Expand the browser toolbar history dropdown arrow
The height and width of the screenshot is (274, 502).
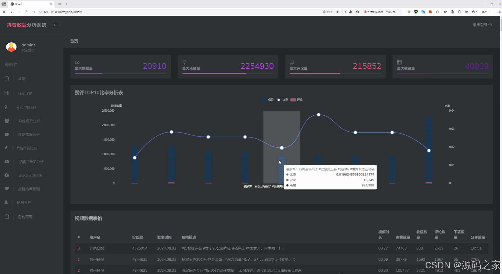pos(477,12)
